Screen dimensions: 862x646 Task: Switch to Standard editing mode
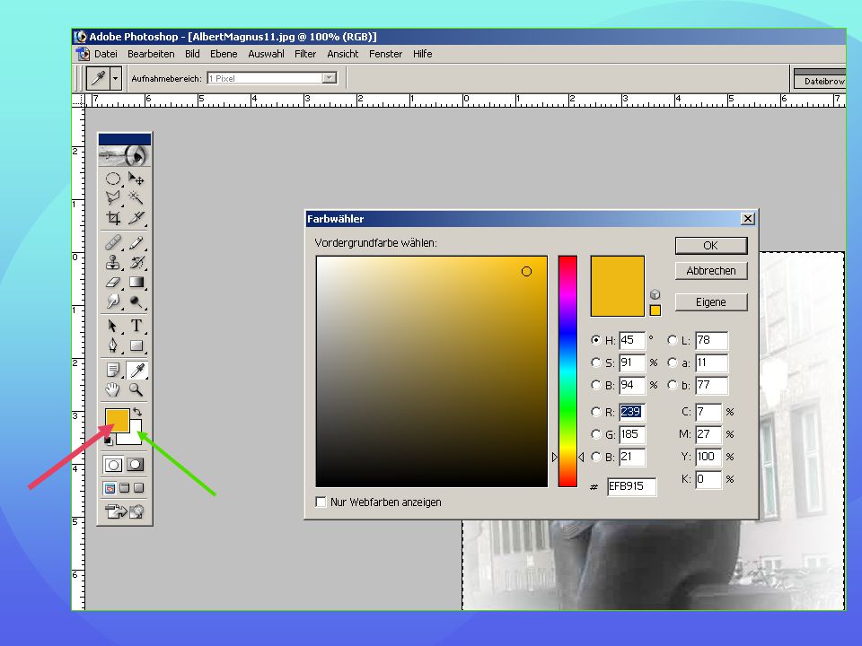coord(113,465)
